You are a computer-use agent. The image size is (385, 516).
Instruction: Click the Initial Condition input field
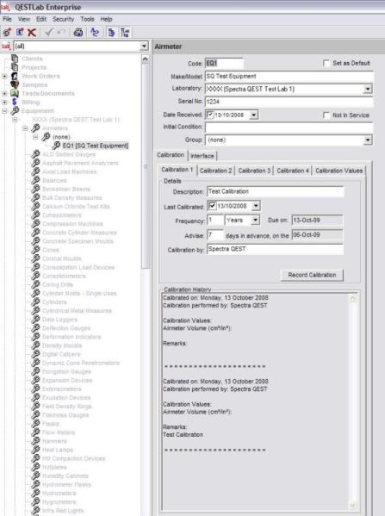(289, 127)
